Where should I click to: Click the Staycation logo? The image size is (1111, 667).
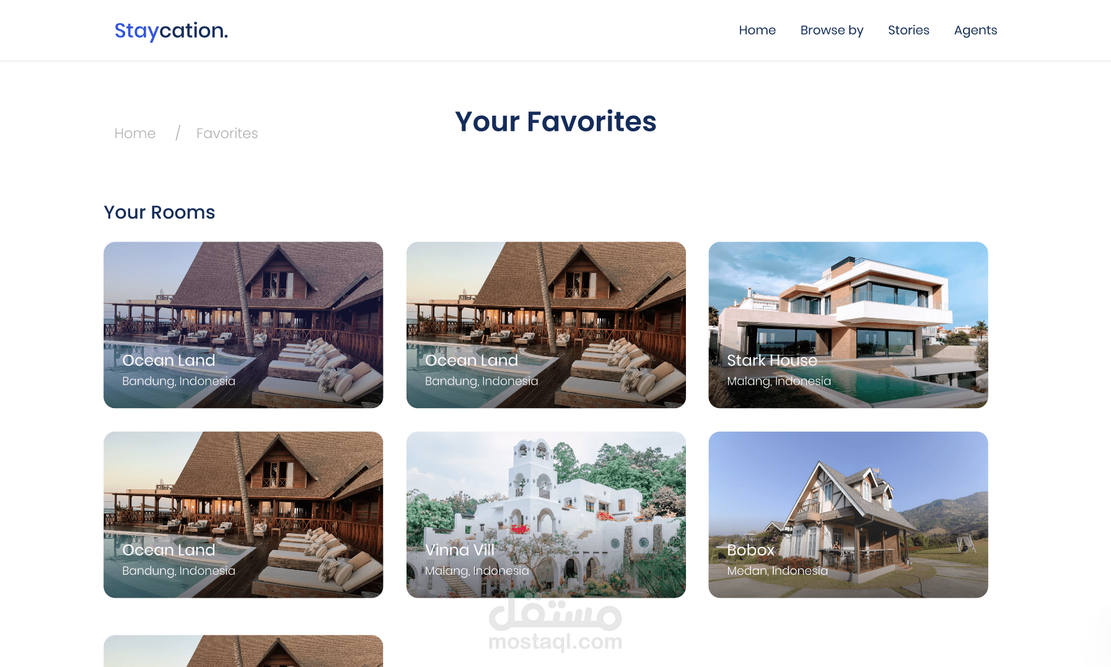pos(171,30)
